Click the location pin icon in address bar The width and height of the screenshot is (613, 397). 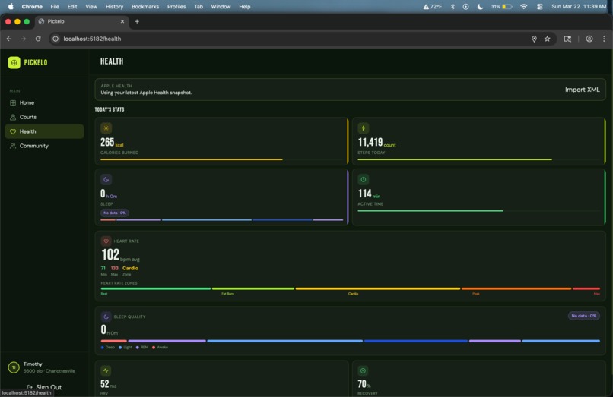534,39
